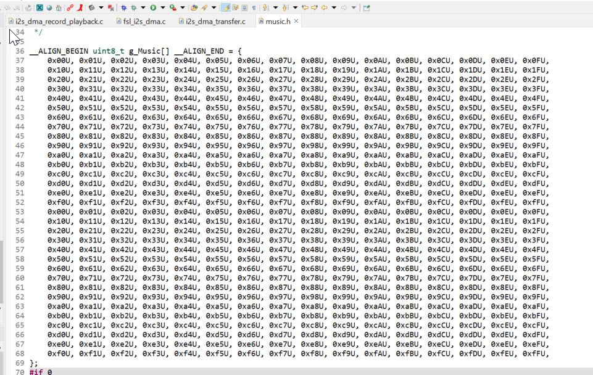Screen dimensions: 593x375
Task: Click the Previous Edit Location arrow icon
Action: coord(305,7)
